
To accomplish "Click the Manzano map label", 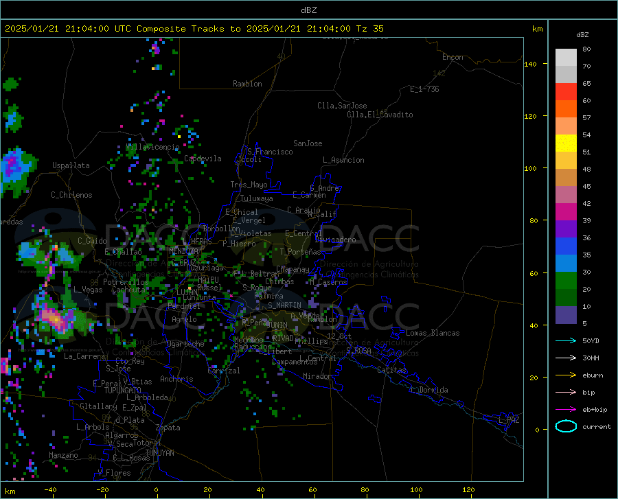I will click(63, 455).
